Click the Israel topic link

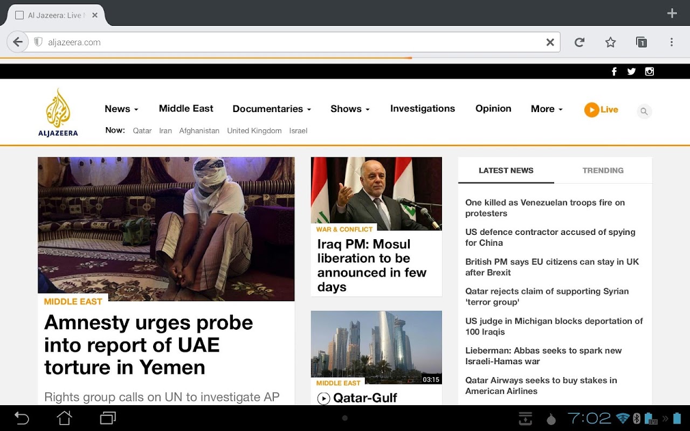pos(298,131)
